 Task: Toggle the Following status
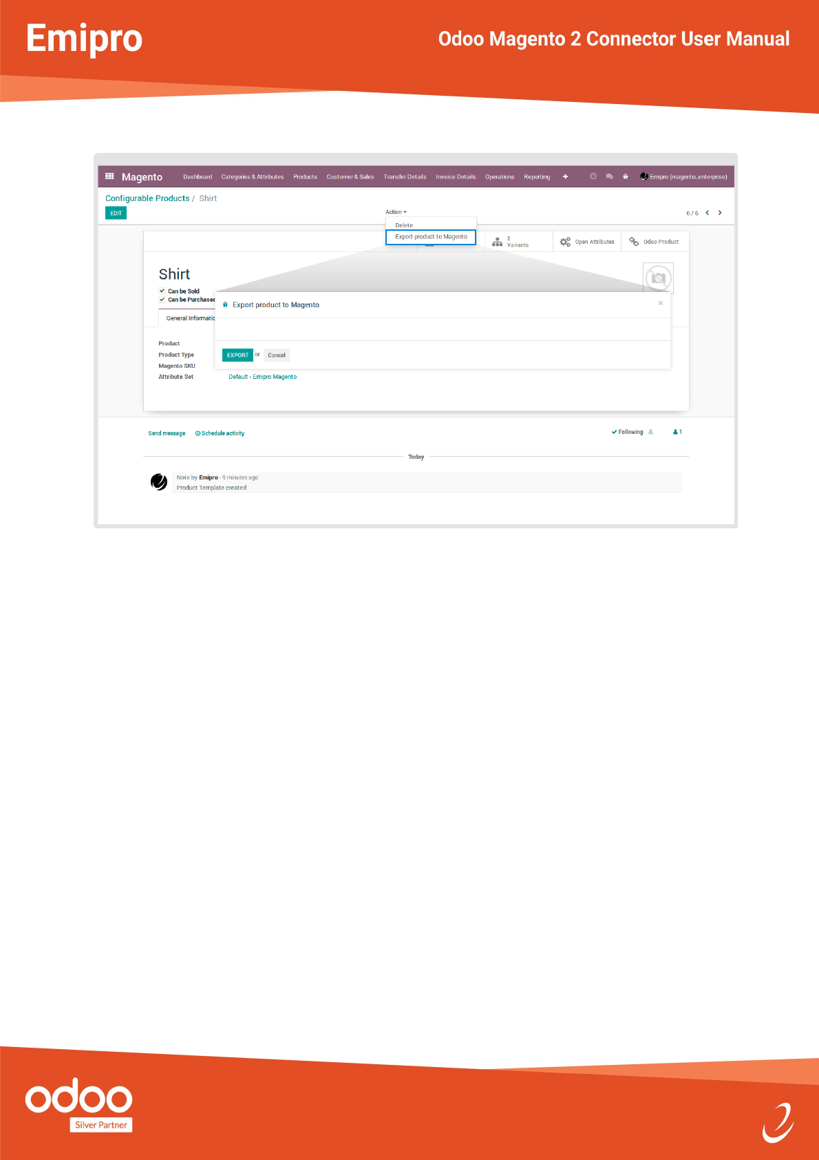(627, 432)
